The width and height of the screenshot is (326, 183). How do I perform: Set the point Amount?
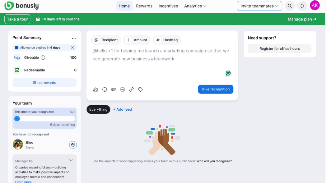coord(137,40)
